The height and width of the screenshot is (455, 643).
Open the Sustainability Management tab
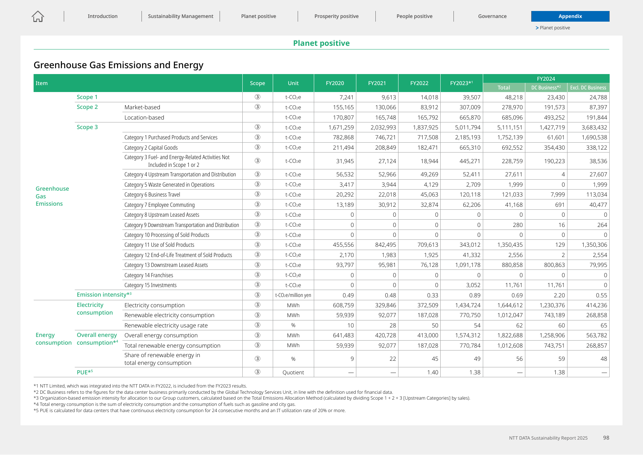pyautogui.click(x=180, y=16)
